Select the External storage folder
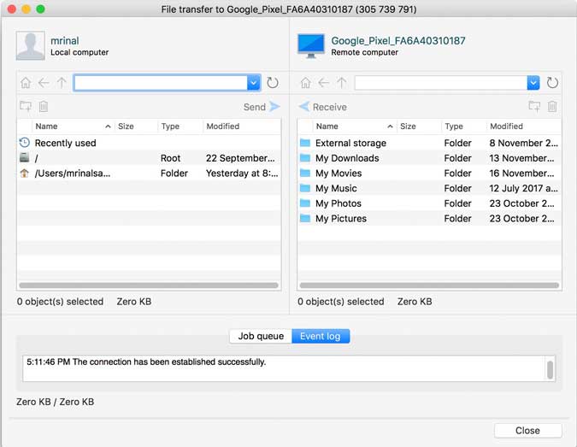The image size is (577, 447). pyautogui.click(x=429, y=143)
